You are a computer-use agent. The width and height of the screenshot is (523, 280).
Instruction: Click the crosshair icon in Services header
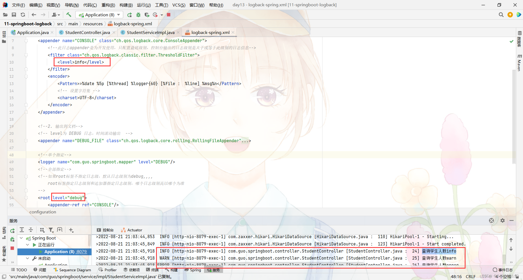tap(491, 220)
